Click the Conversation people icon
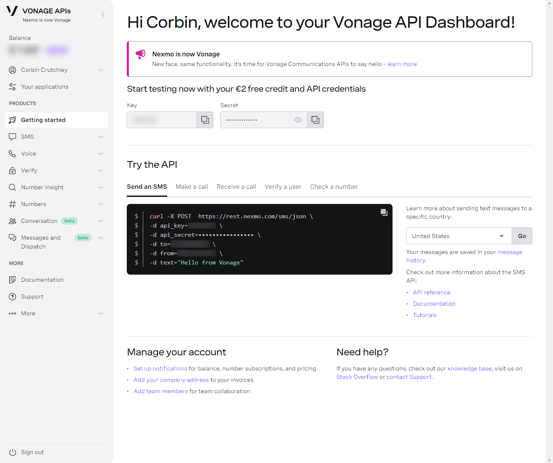Screen dimensions: 553x463 pyautogui.click(x=13, y=221)
